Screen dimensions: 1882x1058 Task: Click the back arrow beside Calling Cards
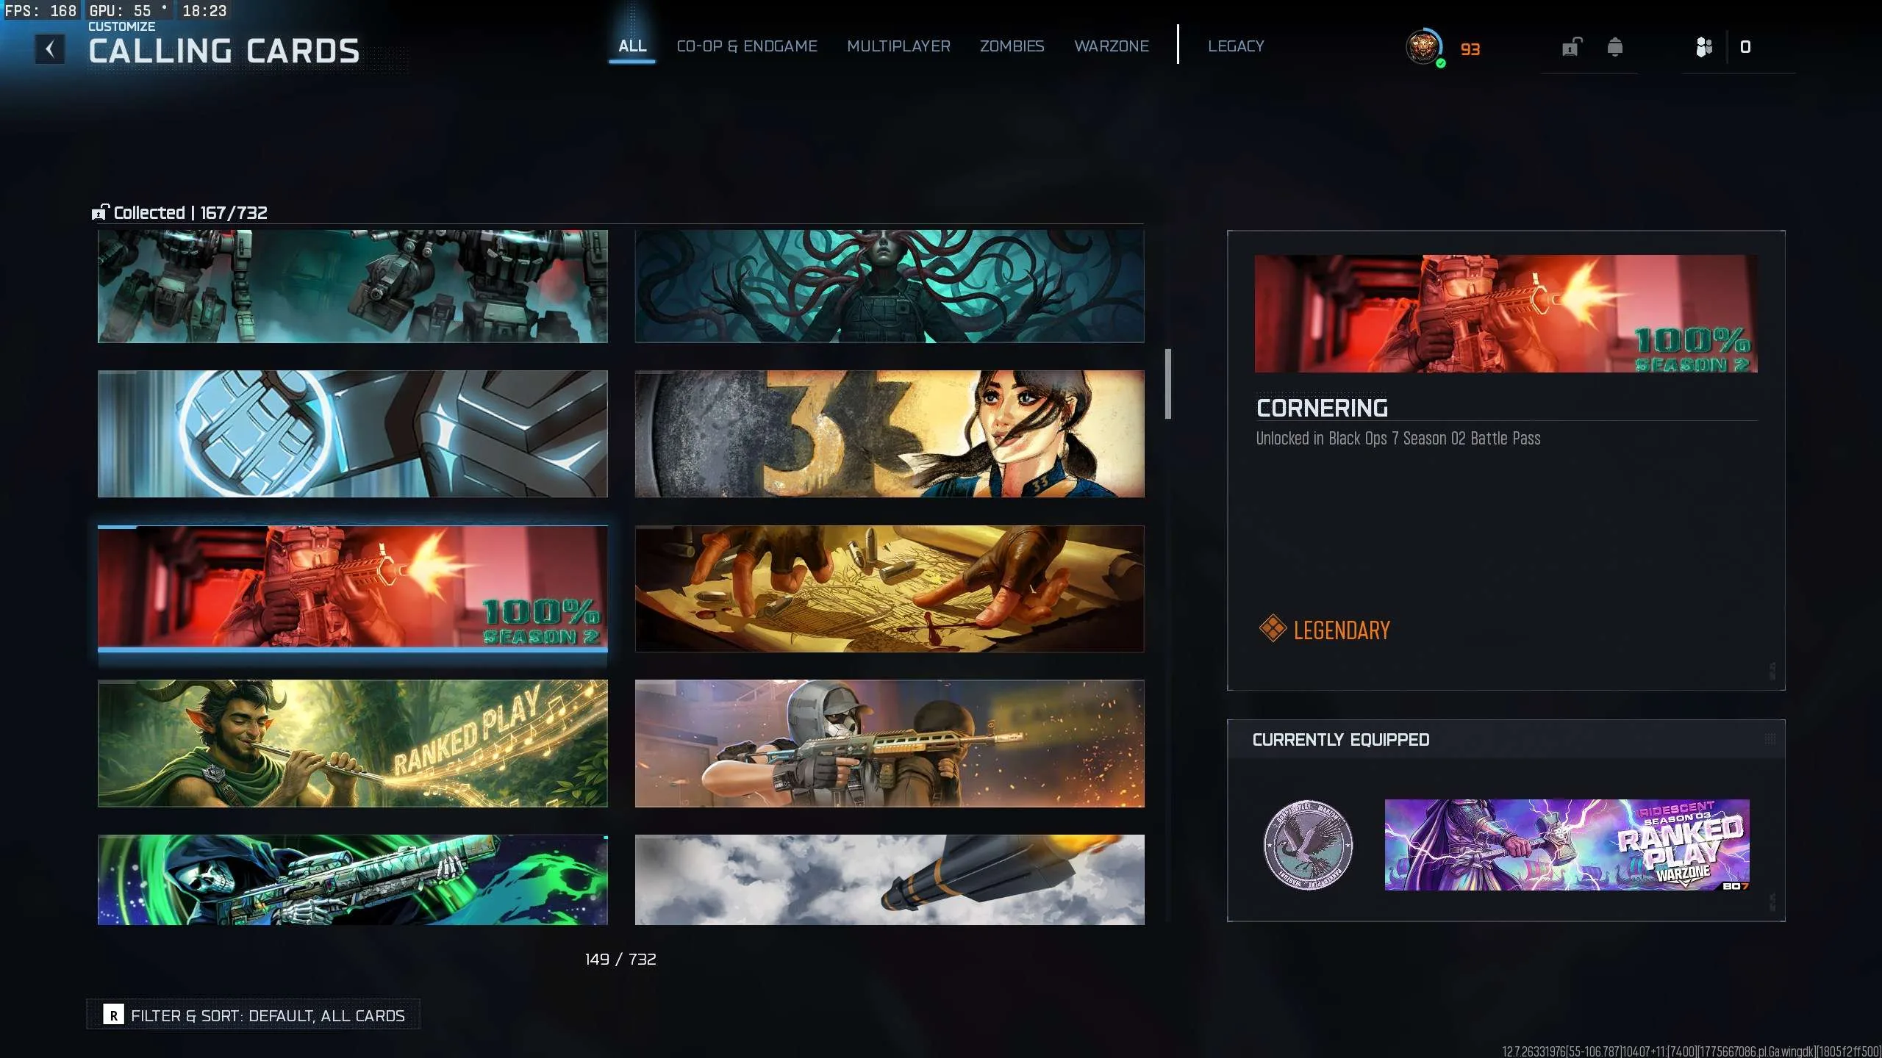coord(50,49)
